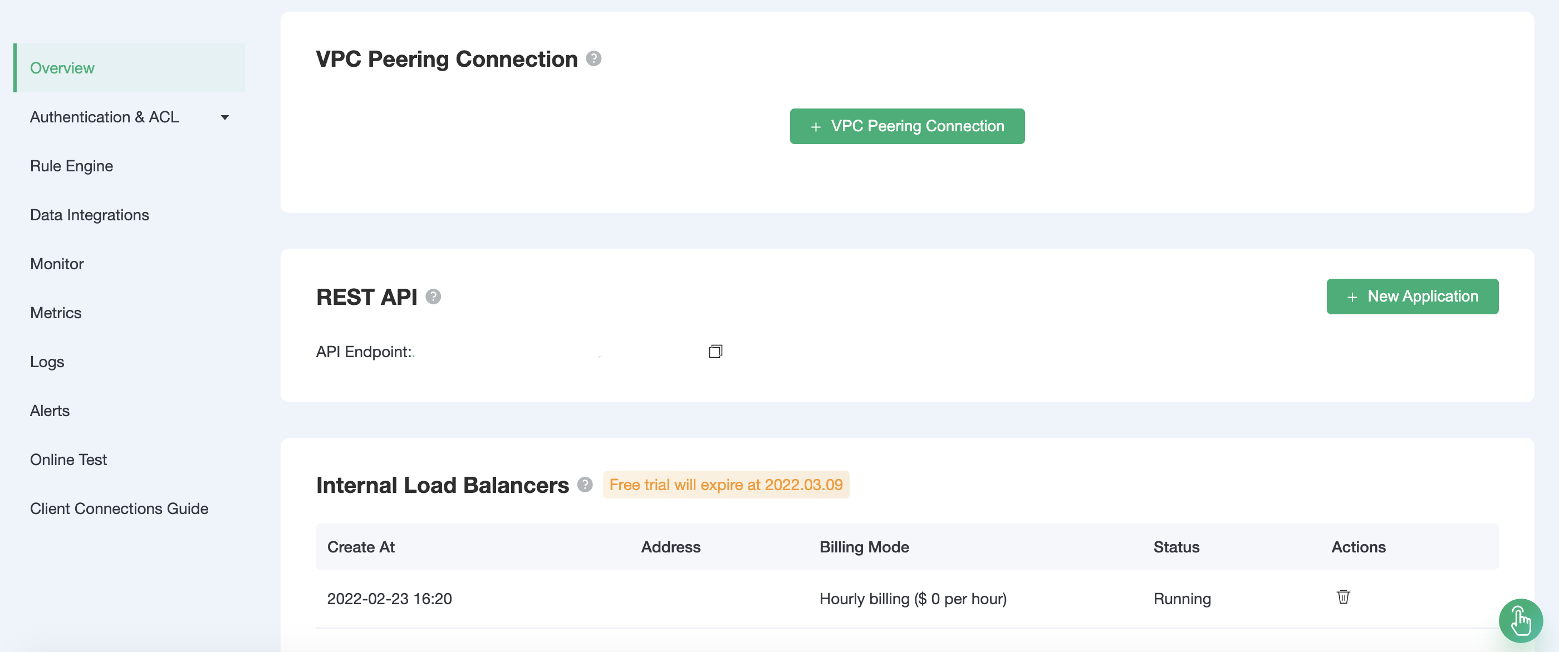Click the add VPC Peering Connection button
Image resolution: width=1559 pixels, height=652 pixels.
tap(906, 126)
